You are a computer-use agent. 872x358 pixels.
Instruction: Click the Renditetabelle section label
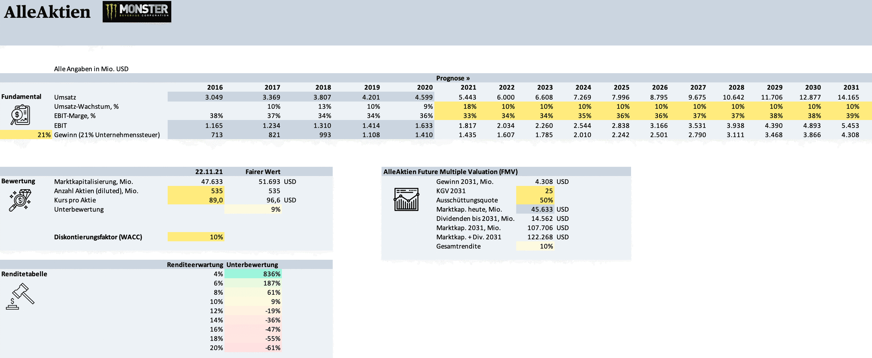click(24, 274)
